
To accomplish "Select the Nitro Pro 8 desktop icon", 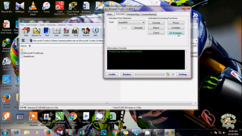I will click(6, 118).
